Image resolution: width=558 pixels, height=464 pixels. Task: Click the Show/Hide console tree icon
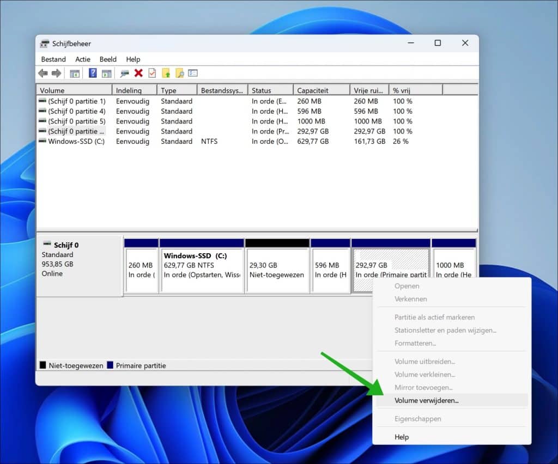coord(75,74)
